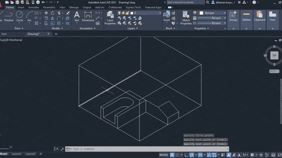Open Layer Properties manager
Viewport: 282px width, 158px height.
[110, 18]
